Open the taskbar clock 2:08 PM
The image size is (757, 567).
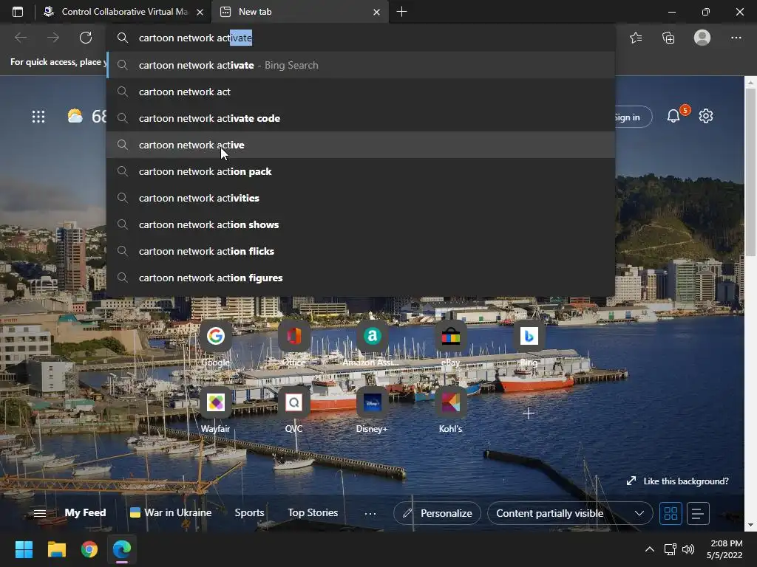pos(724,549)
